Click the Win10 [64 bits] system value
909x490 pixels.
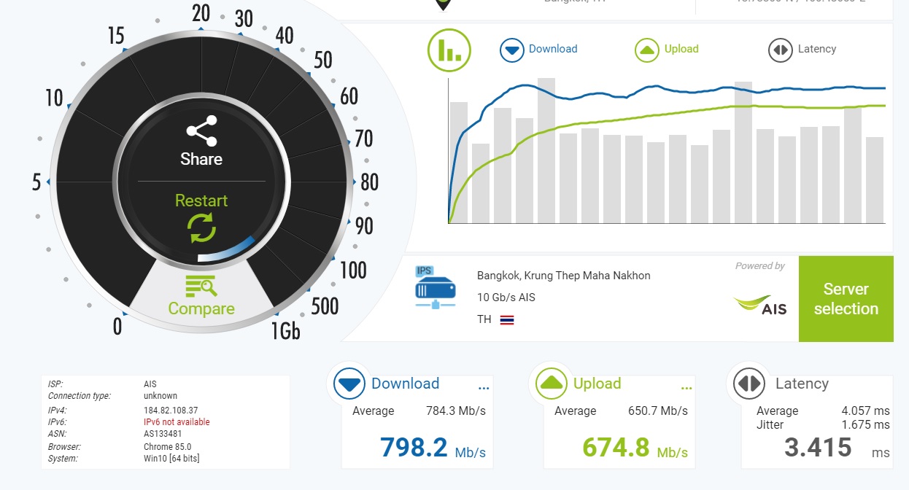(x=171, y=459)
